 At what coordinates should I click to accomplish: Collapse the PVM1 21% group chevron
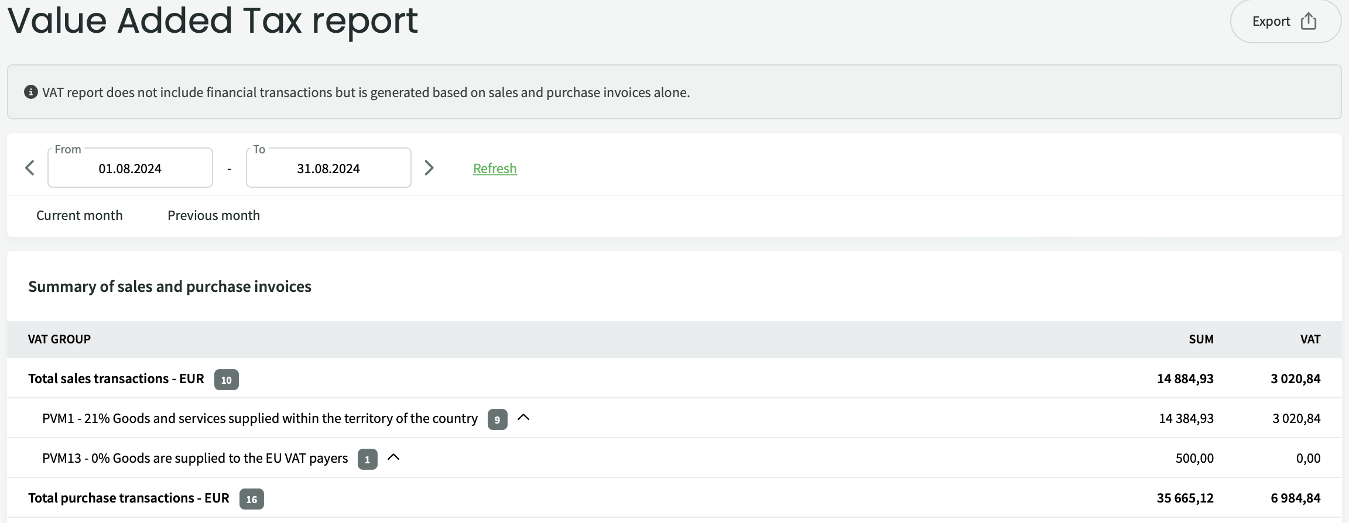(523, 418)
